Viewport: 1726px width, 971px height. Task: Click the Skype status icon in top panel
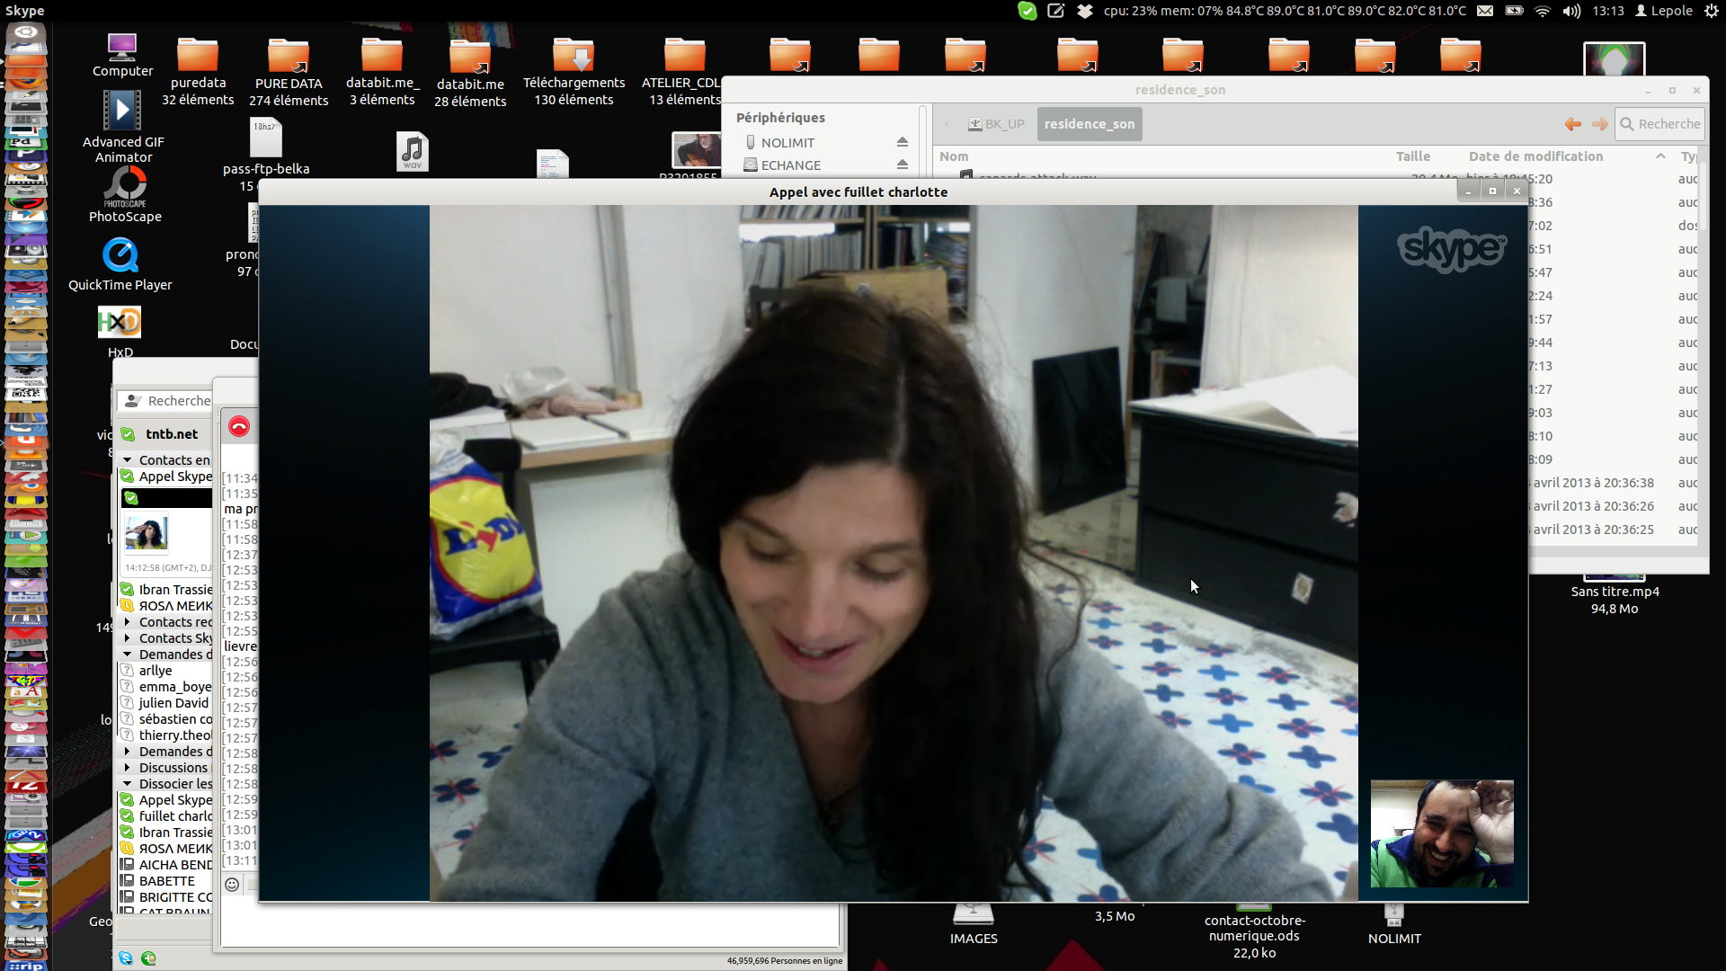[1027, 11]
